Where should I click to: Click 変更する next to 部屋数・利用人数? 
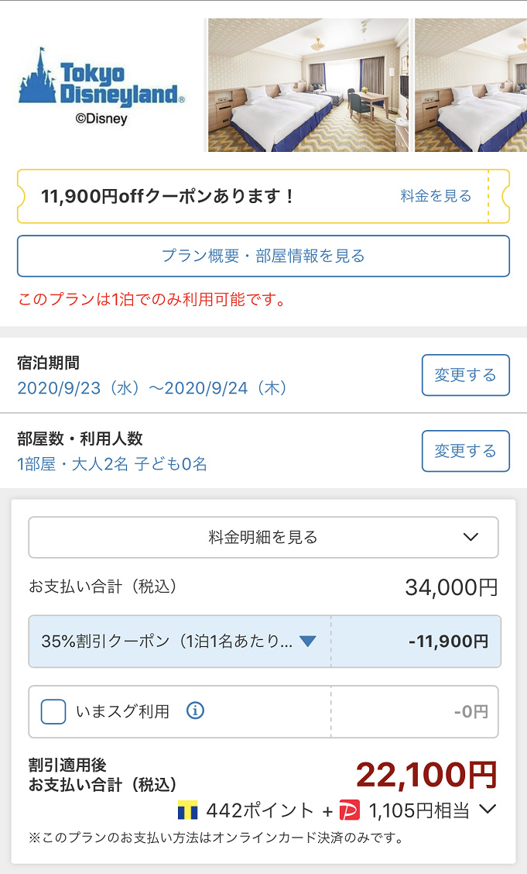465,451
